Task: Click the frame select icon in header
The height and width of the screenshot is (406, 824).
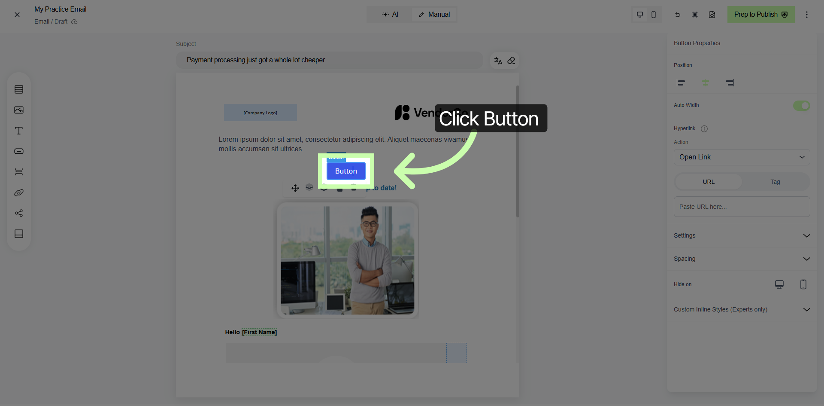Action: 695,15
